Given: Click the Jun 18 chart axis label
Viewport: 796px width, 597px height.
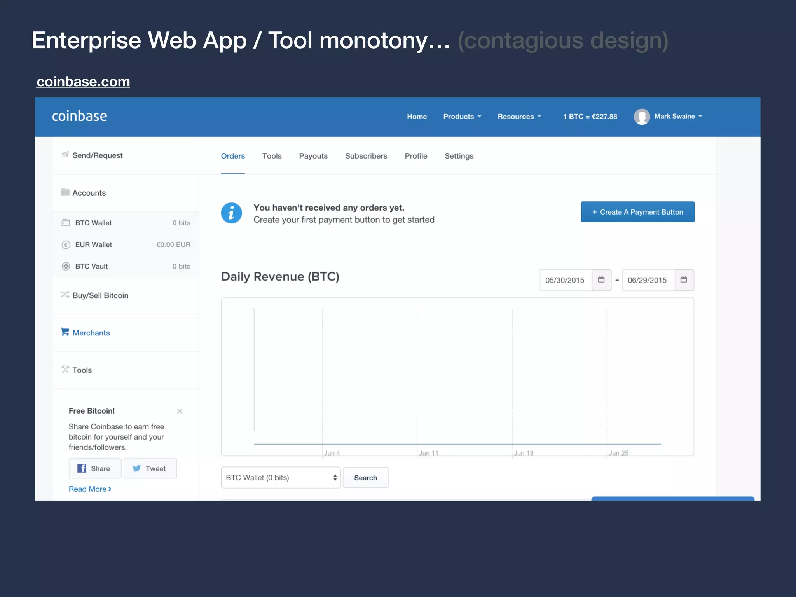Looking at the screenshot, I should (x=524, y=453).
